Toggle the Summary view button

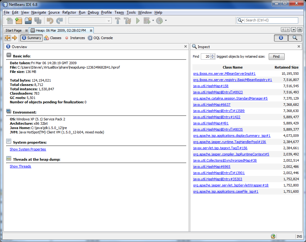click(x=31, y=38)
